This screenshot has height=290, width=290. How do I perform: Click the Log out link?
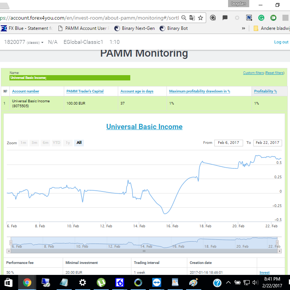click(281, 42)
